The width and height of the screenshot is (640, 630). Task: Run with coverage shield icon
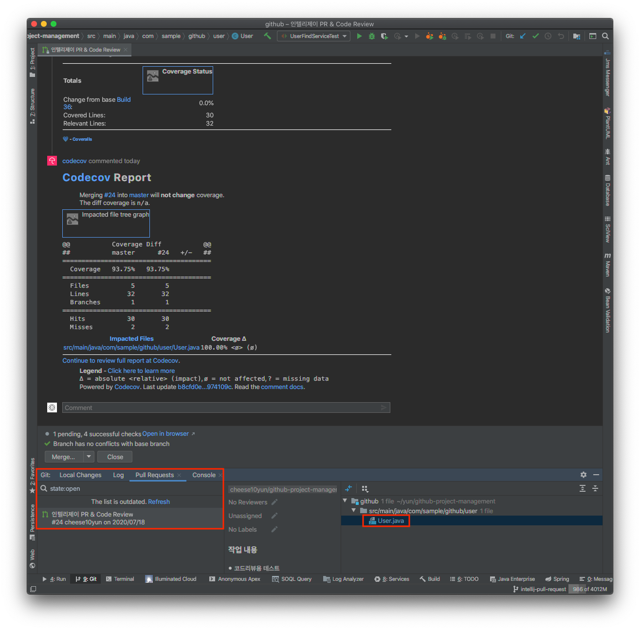tap(384, 36)
